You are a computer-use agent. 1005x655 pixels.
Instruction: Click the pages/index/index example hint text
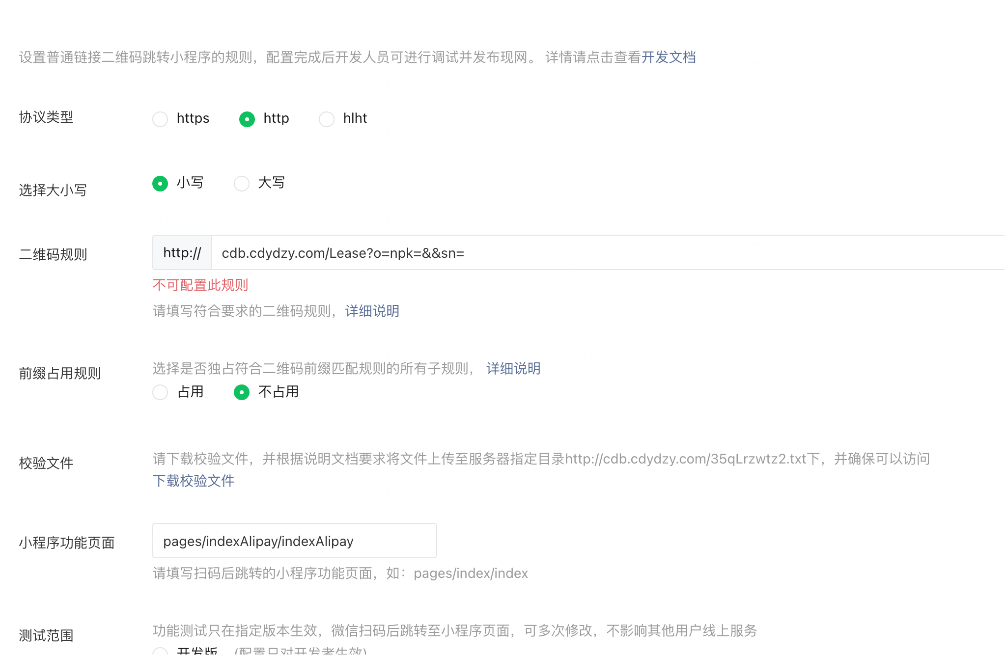click(x=471, y=573)
